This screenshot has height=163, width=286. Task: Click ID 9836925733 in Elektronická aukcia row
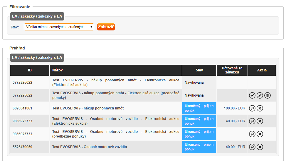point(22,121)
